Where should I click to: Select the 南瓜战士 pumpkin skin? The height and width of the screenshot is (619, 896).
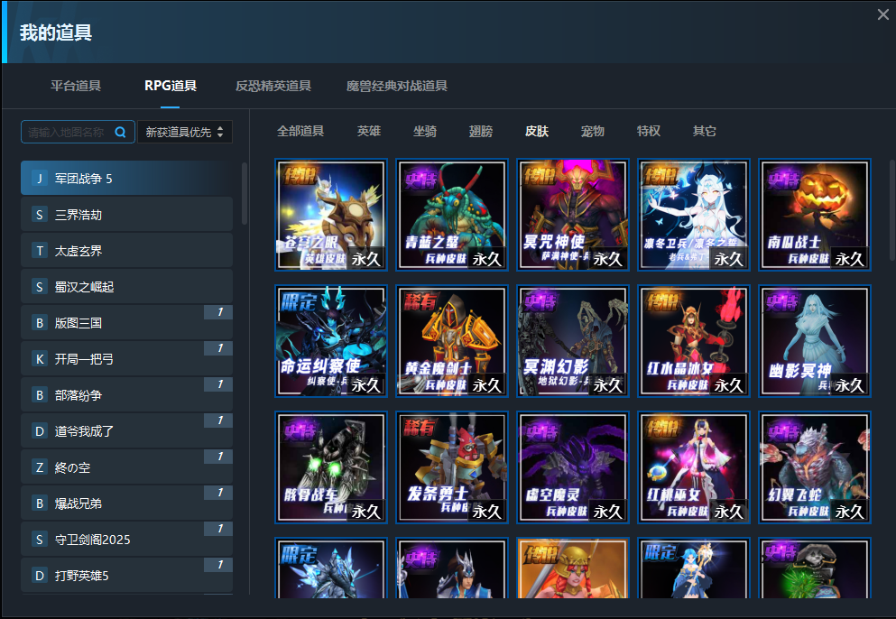pos(815,215)
